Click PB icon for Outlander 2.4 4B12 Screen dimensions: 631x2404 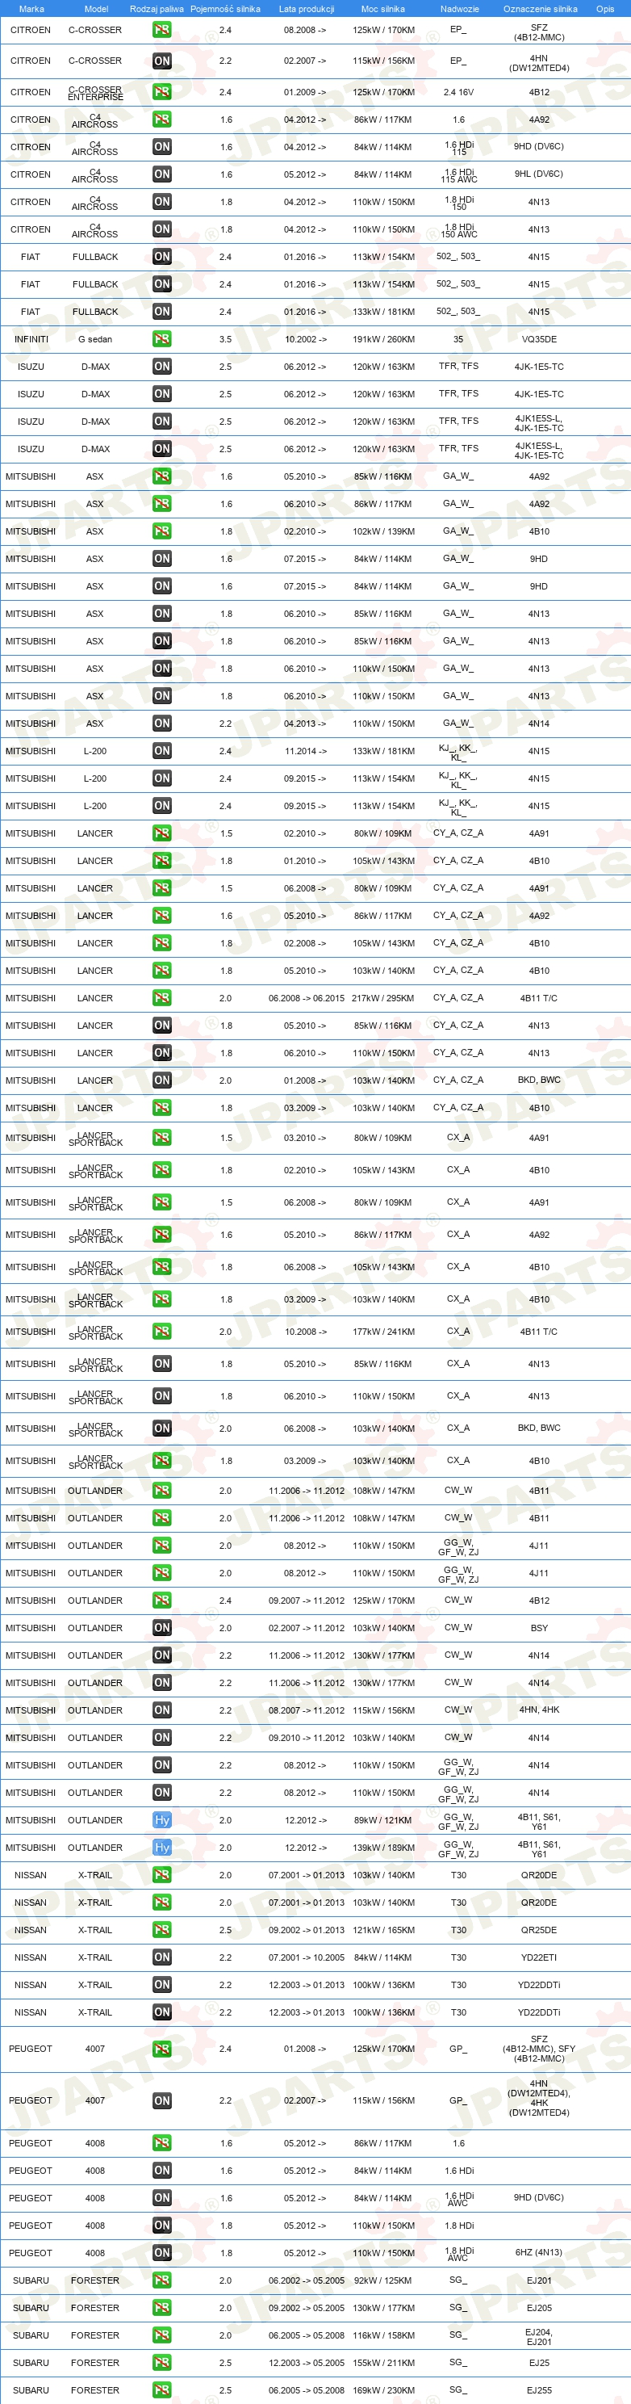pyautogui.click(x=162, y=1601)
